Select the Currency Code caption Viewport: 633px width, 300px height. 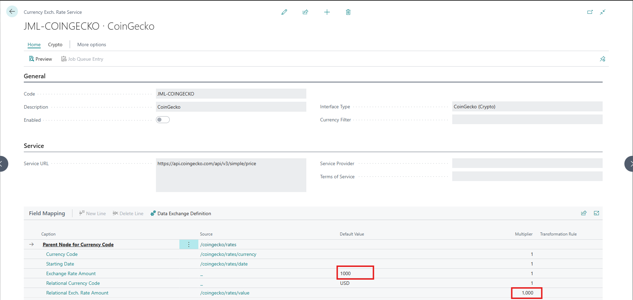coord(62,254)
